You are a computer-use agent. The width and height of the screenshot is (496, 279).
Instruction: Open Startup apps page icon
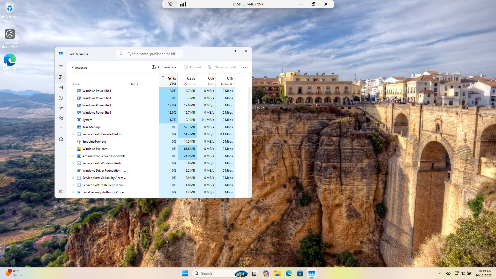[61, 108]
